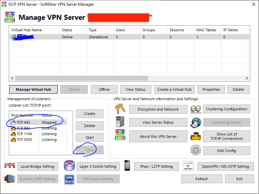Click the hub list scrollbar left arrow

tap(12, 78)
